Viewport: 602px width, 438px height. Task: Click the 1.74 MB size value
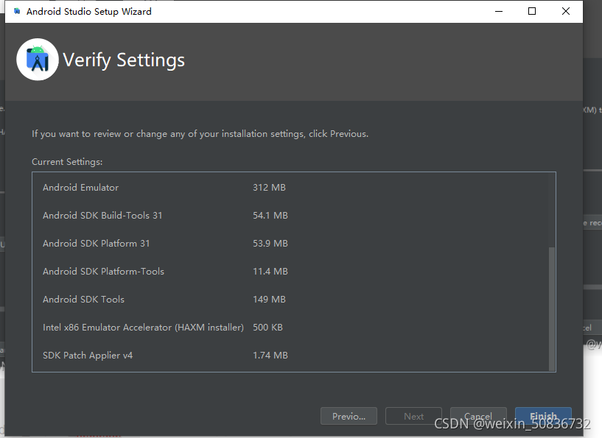(x=270, y=356)
